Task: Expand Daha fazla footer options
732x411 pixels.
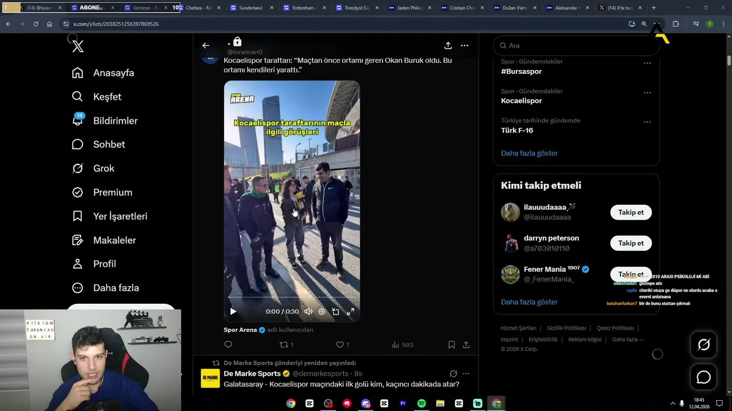Action: pyautogui.click(x=628, y=340)
